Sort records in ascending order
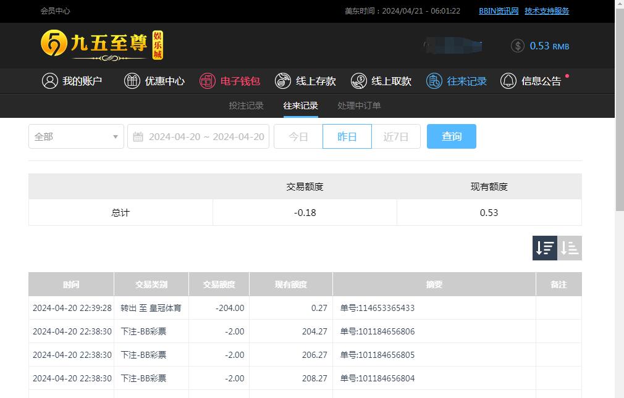This screenshot has width=624, height=398. coord(570,247)
